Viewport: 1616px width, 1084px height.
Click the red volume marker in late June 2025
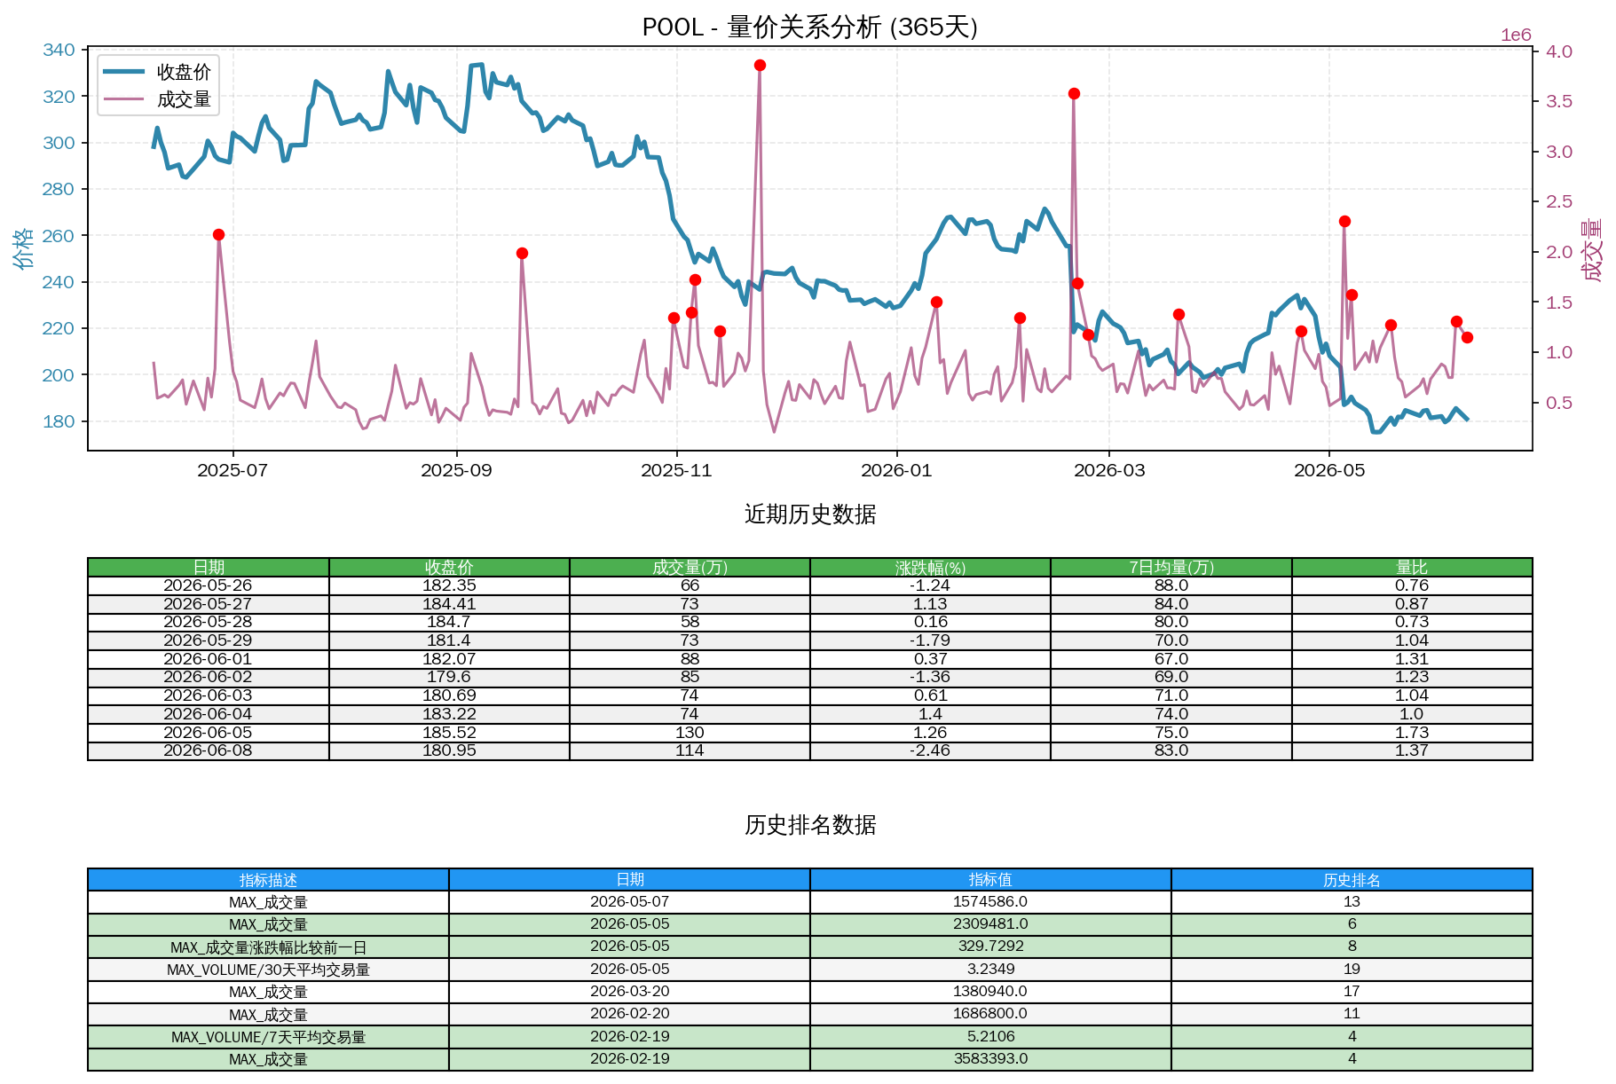coord(218,235)
